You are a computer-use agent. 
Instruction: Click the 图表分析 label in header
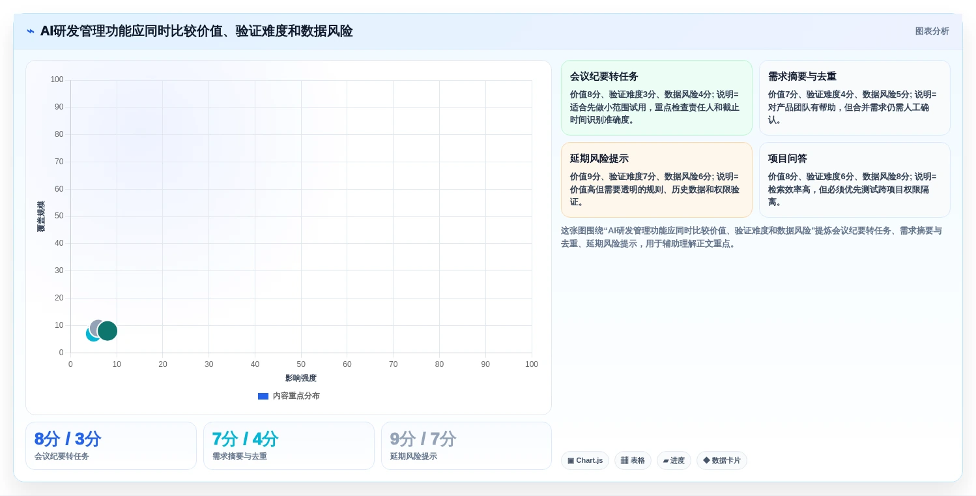(x=932, y=31)
